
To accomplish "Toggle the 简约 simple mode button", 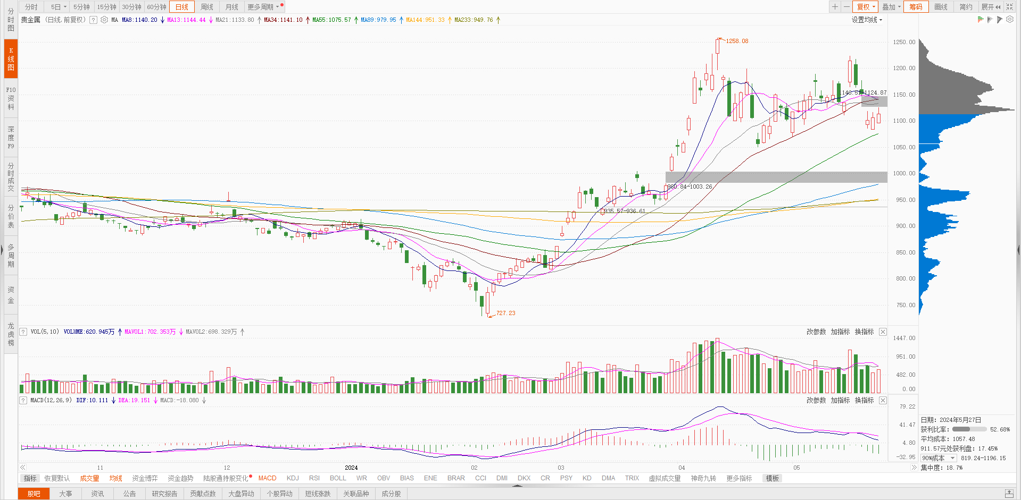I will click(966, 7).
